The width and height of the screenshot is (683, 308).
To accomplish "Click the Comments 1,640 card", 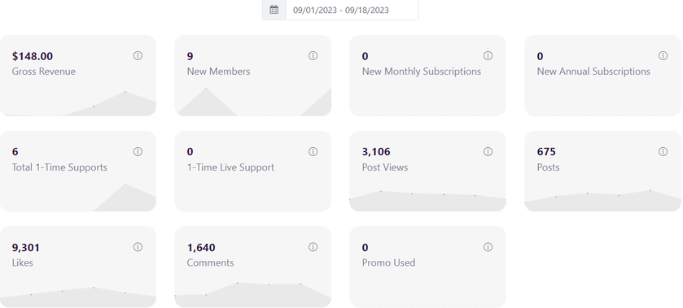I will click(x=253, y=267).
